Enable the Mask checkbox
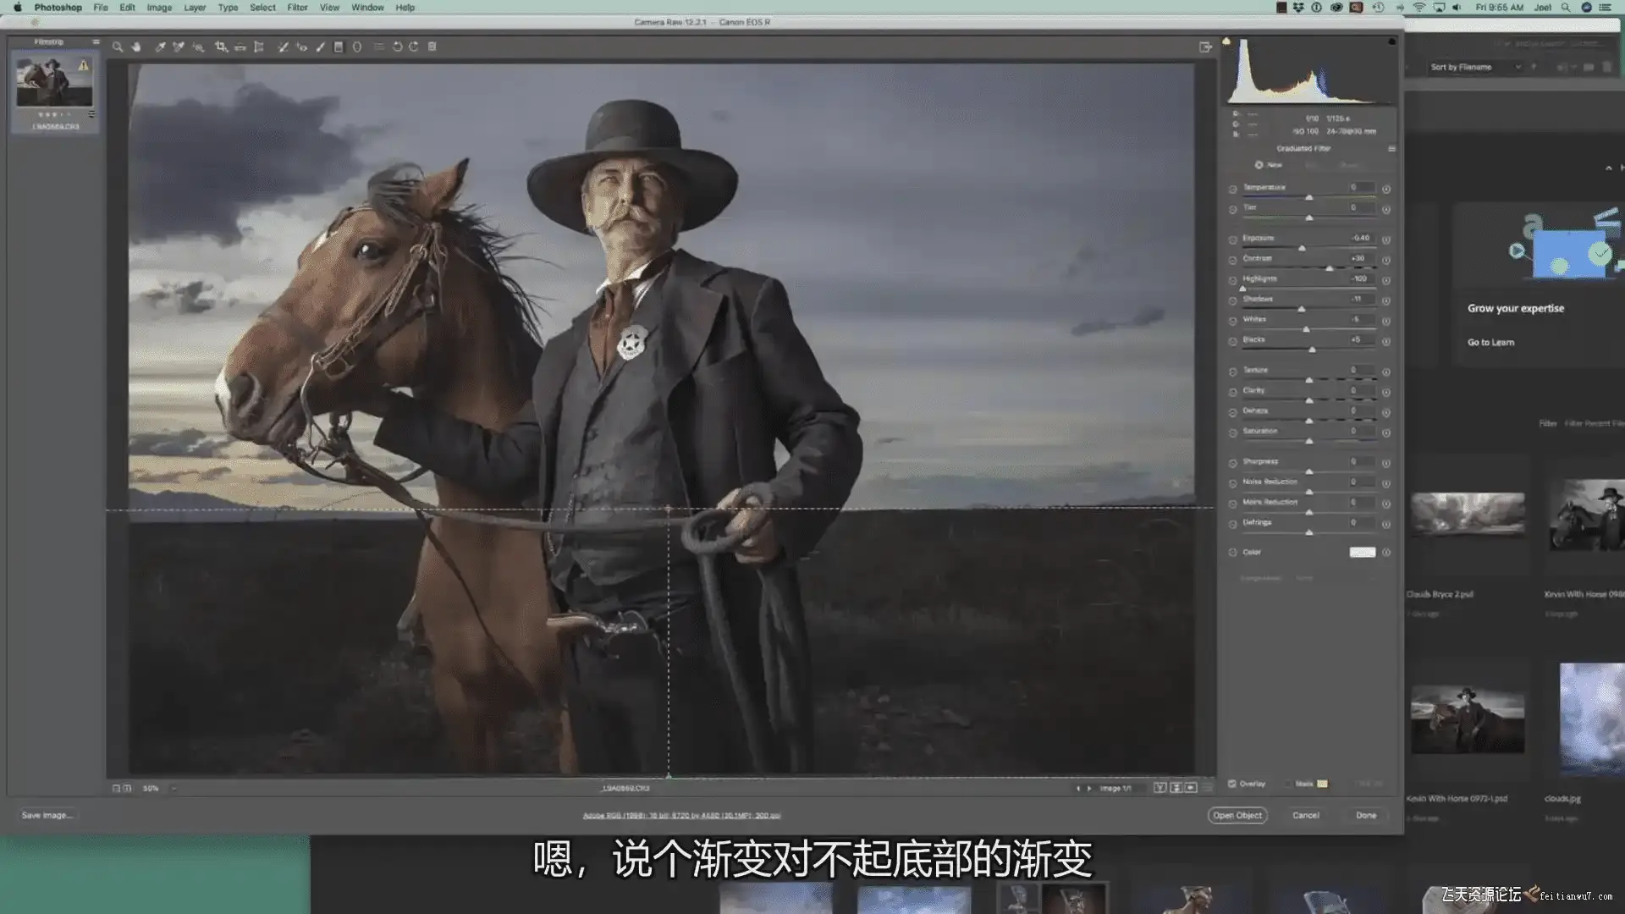1625x914 pixels. (1288, 784)
